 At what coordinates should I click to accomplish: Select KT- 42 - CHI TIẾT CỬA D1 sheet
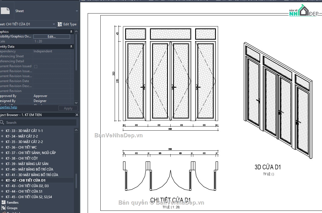25,180
